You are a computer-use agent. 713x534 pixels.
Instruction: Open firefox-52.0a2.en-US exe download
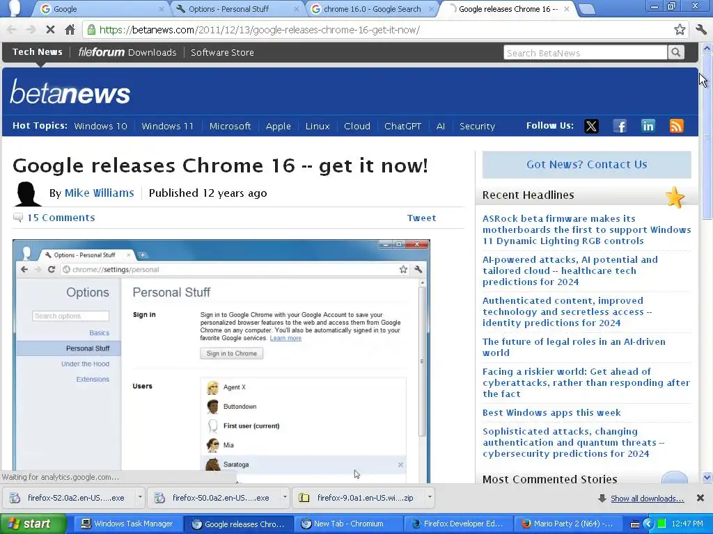(69, 498)
